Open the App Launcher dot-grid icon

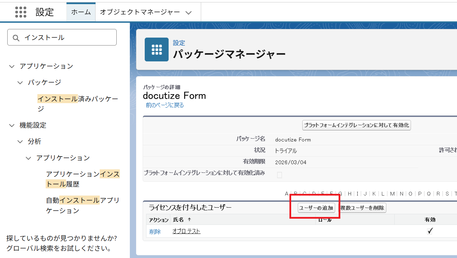click(x=21, y=12)
